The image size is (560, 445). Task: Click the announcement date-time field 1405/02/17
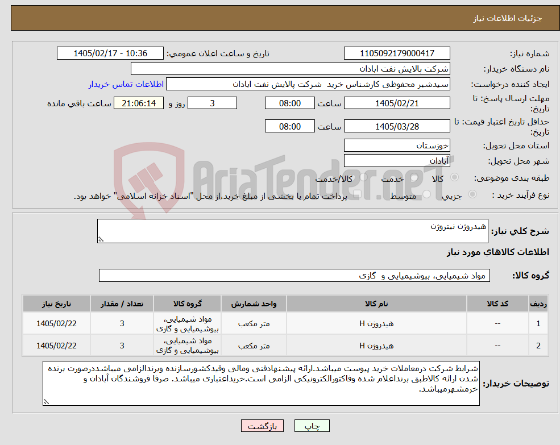click(x=110, y=53)
